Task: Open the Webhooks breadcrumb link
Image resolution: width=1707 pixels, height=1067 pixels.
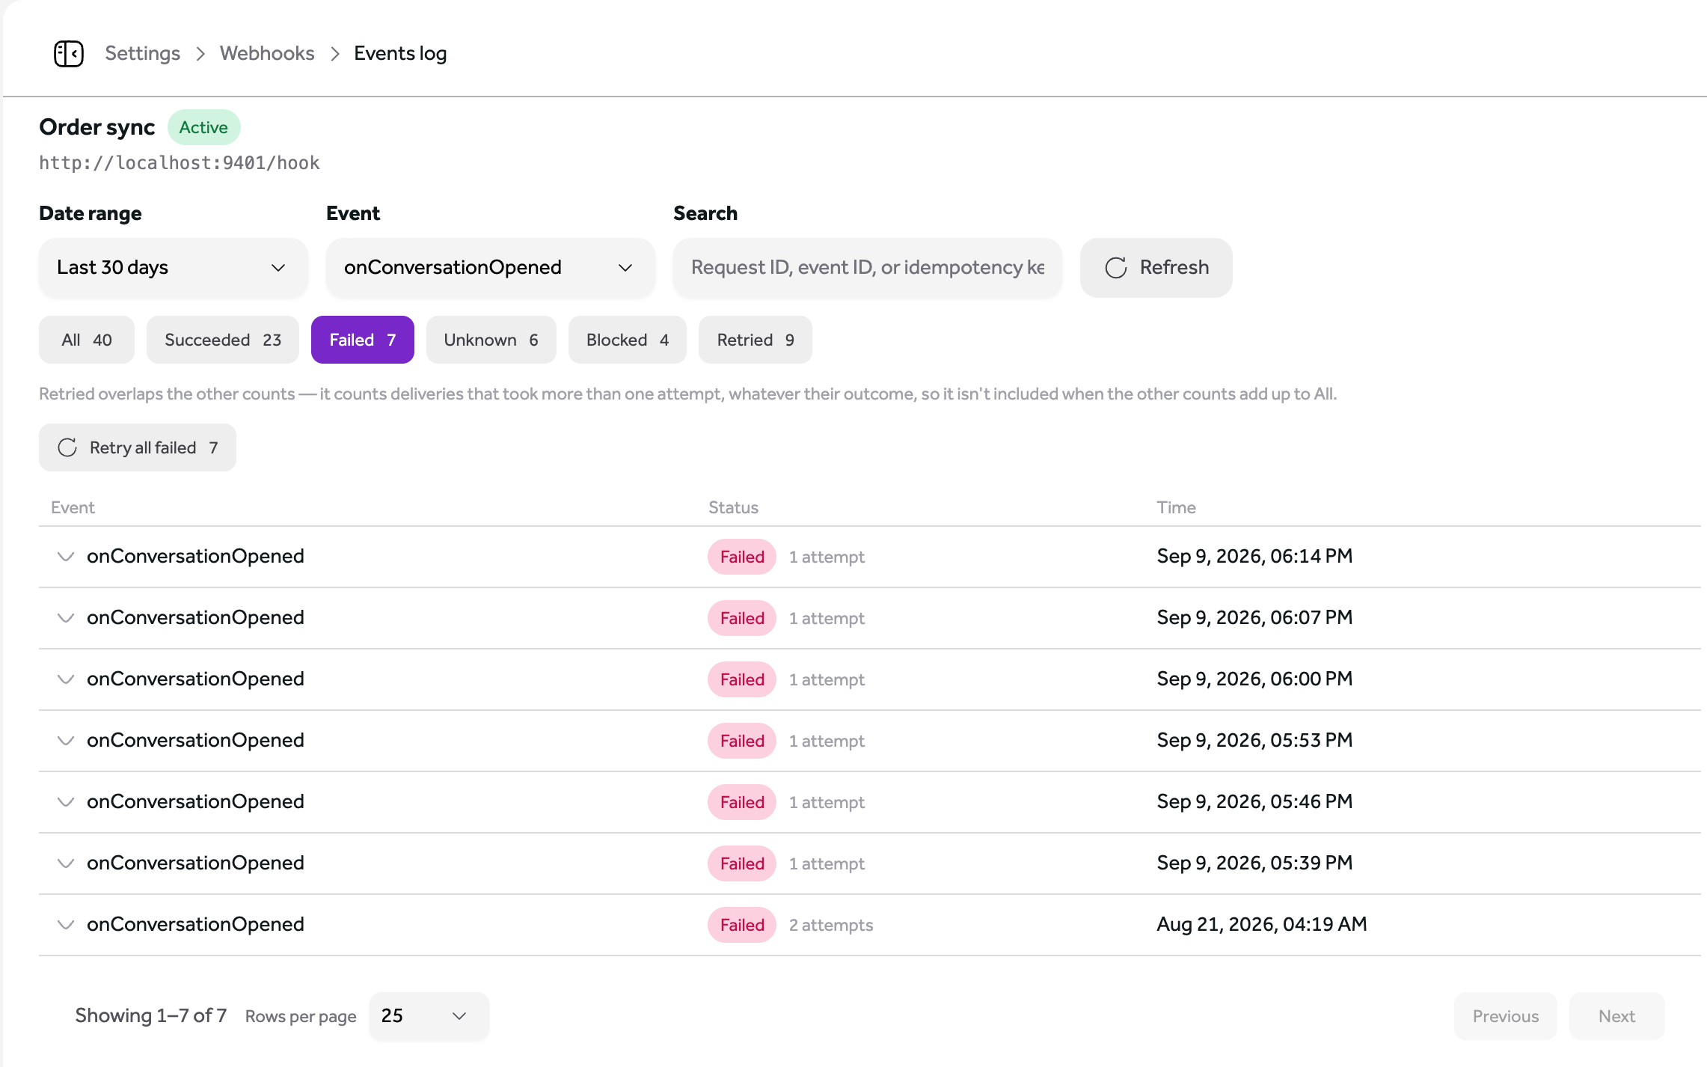Action: coord(267,54)
